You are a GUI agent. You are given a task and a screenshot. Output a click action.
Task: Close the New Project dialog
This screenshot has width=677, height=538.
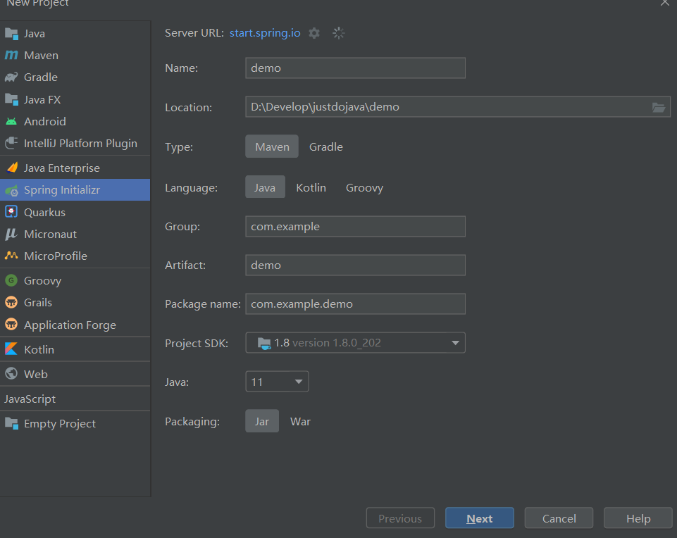pos(664,3)
